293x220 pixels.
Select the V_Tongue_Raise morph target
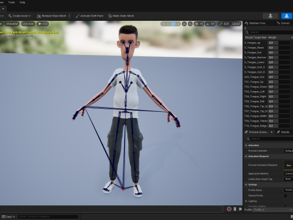tap(254, 48)
